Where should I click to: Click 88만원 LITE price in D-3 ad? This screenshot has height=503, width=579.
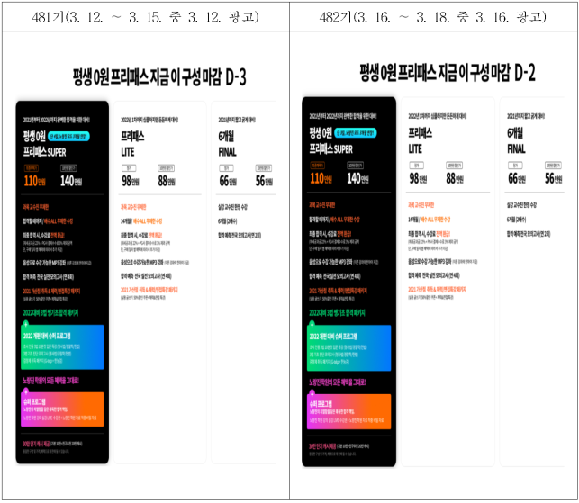[x=167, y=181]
